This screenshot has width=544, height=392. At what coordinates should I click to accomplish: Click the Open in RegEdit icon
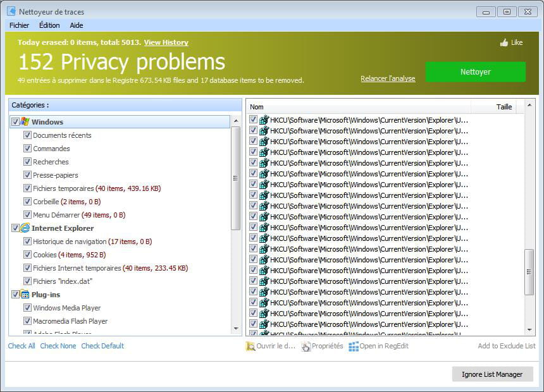click(354, 346)
